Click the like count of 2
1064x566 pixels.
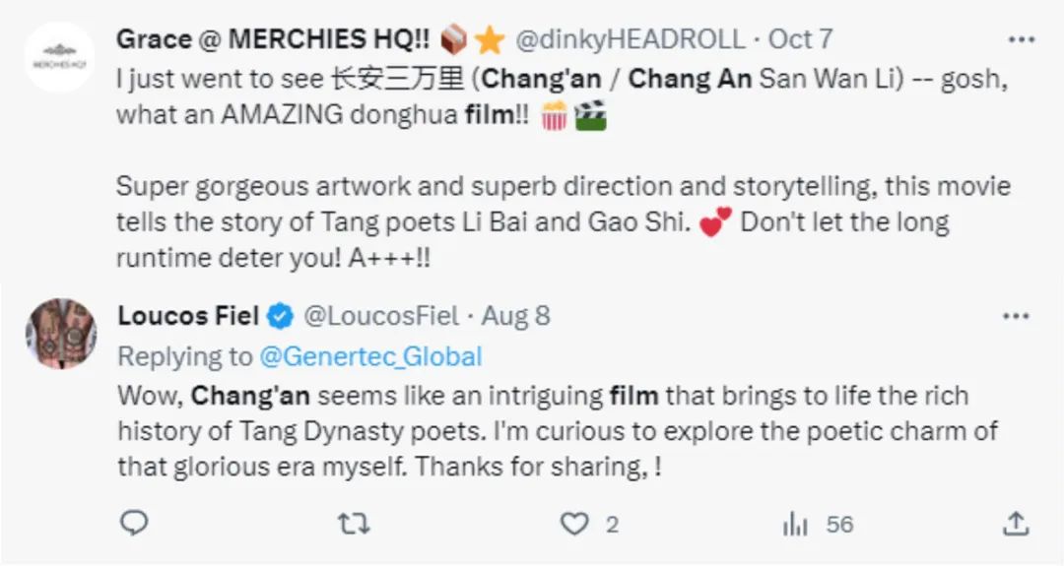pyautogui.click(x=612, y=525)
